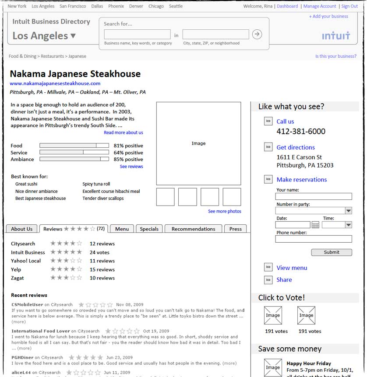The height and width of the screenshot is (377, 367).
Task: Select Dallas in the city bar
Action: [97, 6]
